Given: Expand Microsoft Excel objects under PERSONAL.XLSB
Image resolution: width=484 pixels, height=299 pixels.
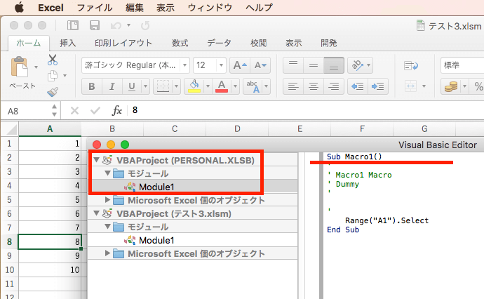Looking at the screenshot, I should pyautogui.click(x=107, y=200).
